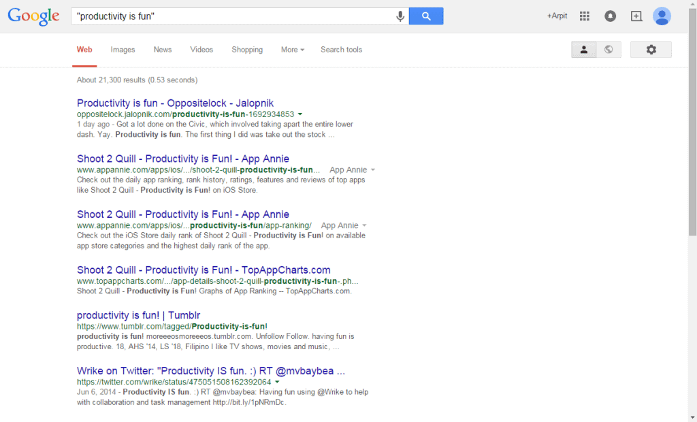The image size is (697, 422).
Task: Toggle personal results with the person icon
Action: [x=583, y=49]
